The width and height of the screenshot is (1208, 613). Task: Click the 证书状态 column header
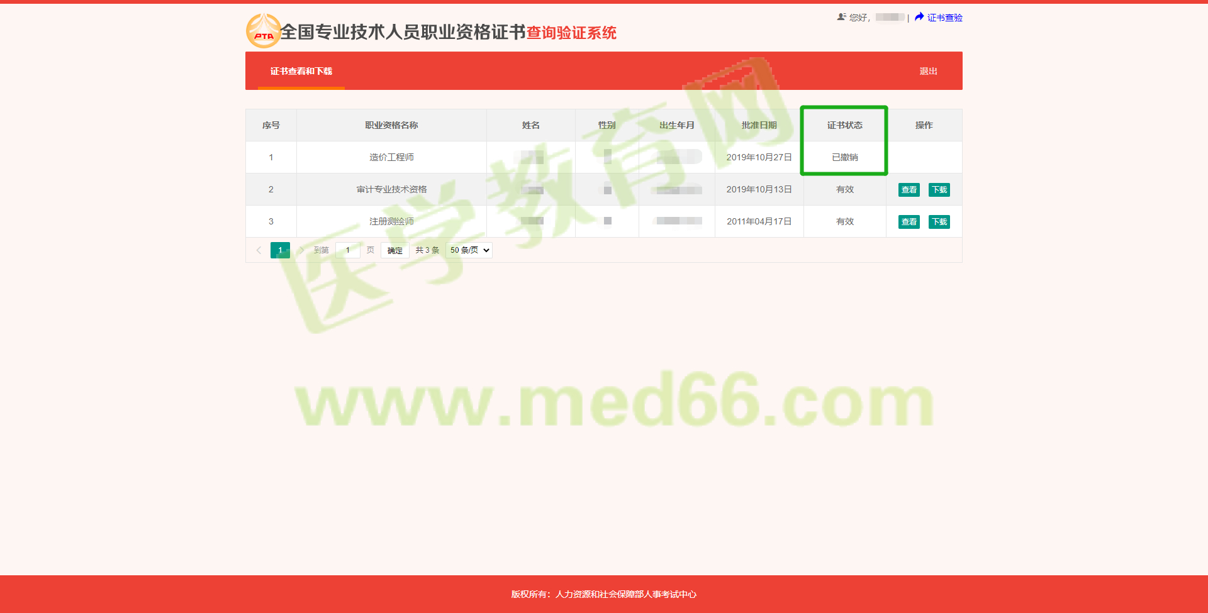pos(844,125)
